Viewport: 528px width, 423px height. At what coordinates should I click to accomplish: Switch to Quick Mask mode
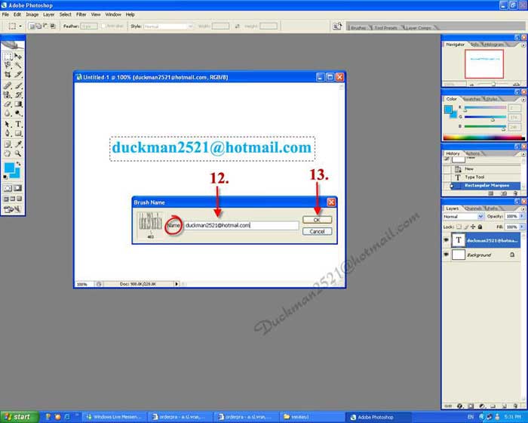pyautogui.click(x=17, y=188)
